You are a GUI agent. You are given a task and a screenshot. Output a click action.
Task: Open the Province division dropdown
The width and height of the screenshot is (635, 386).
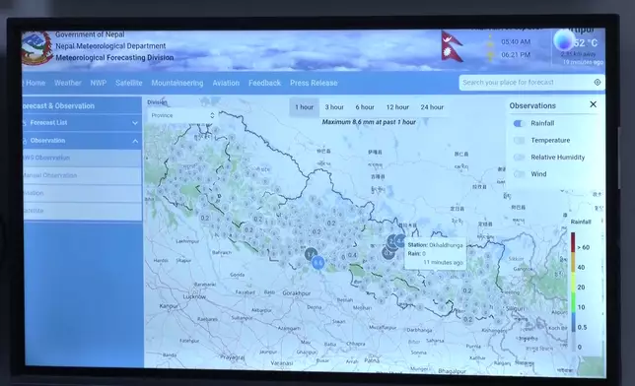click(182, 115)
